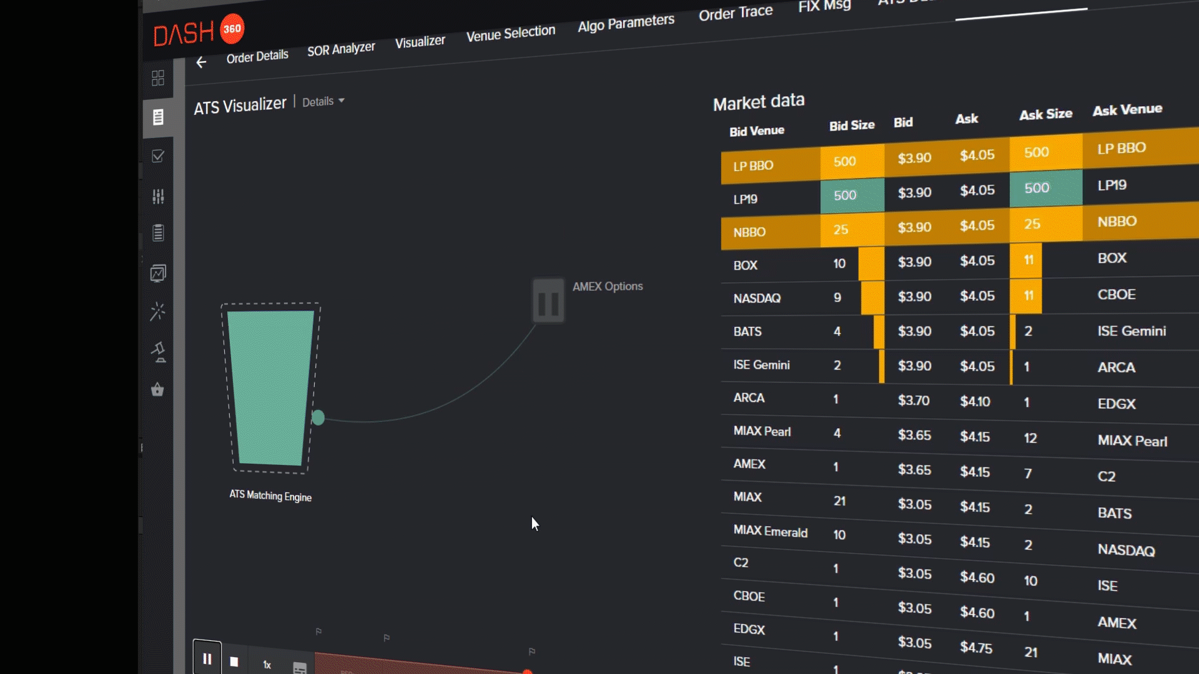This screenshot has width=1199, height=674.
Task: Click the red timeline playhead marker
Action: pos(527,672)
